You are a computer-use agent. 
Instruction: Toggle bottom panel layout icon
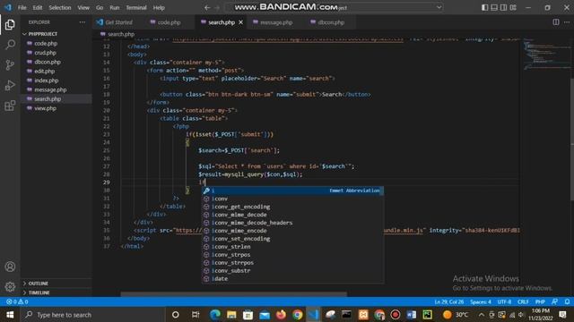tap(494, 7)
